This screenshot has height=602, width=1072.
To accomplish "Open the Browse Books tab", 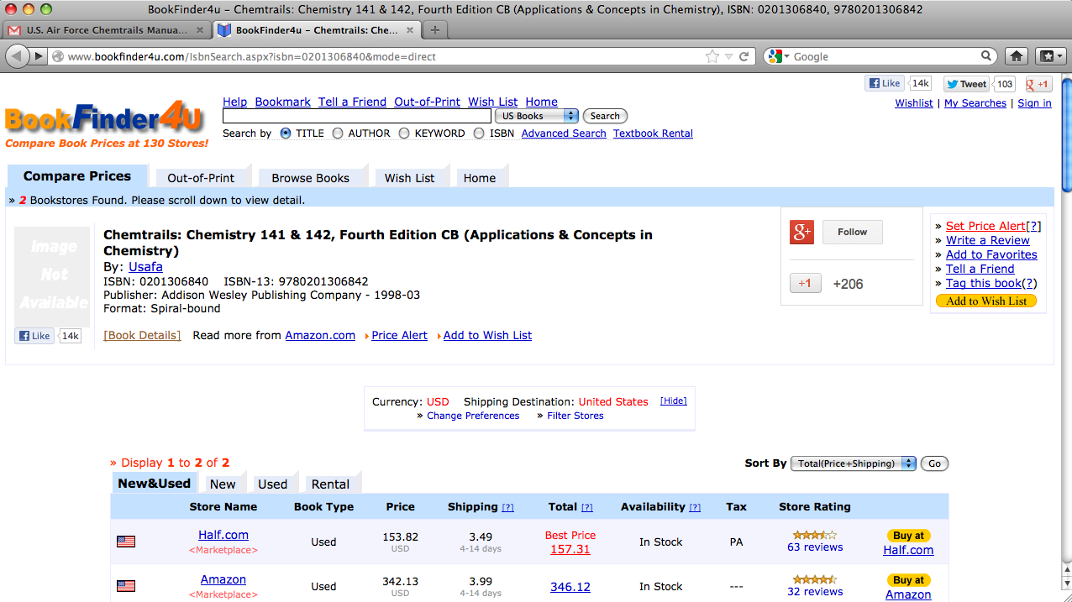I will pyautogui.click(x=310, y=178).
